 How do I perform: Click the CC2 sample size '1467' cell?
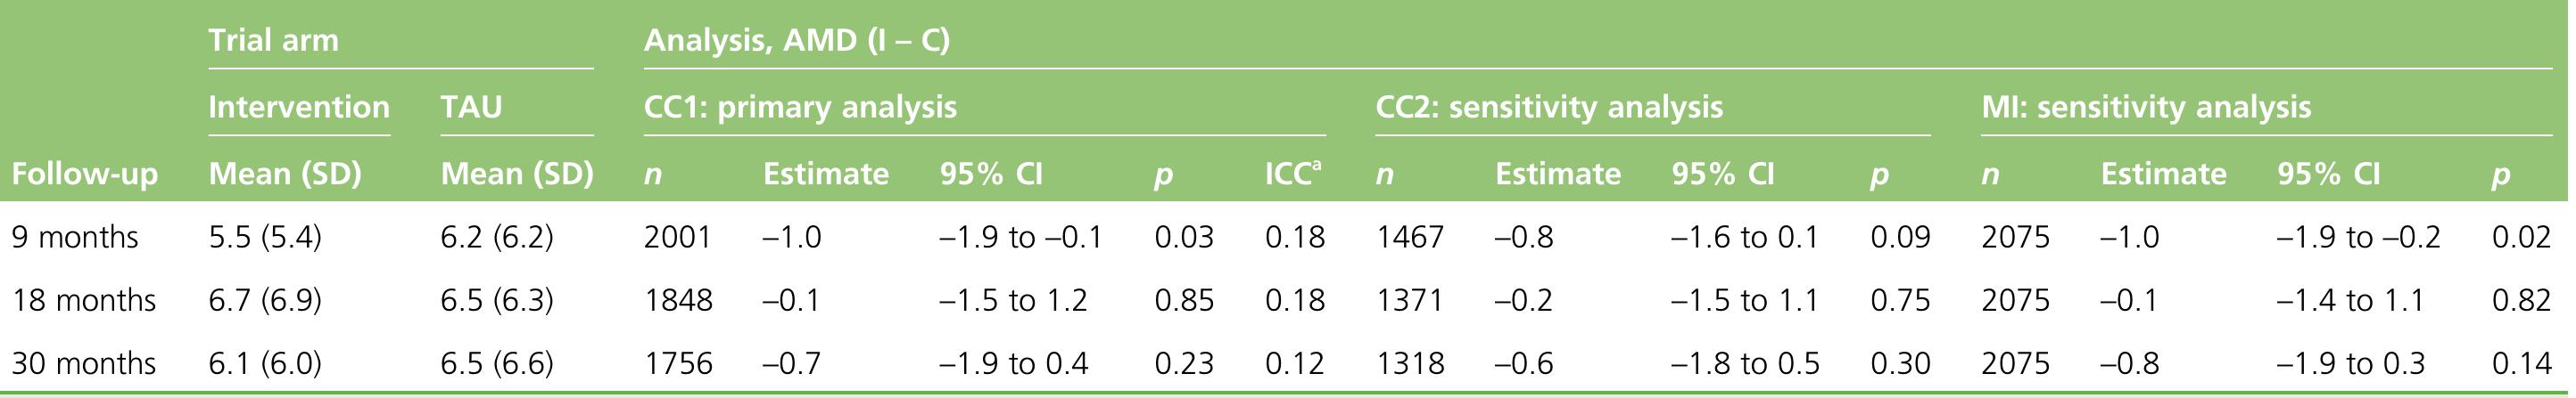pos(1410,238)
